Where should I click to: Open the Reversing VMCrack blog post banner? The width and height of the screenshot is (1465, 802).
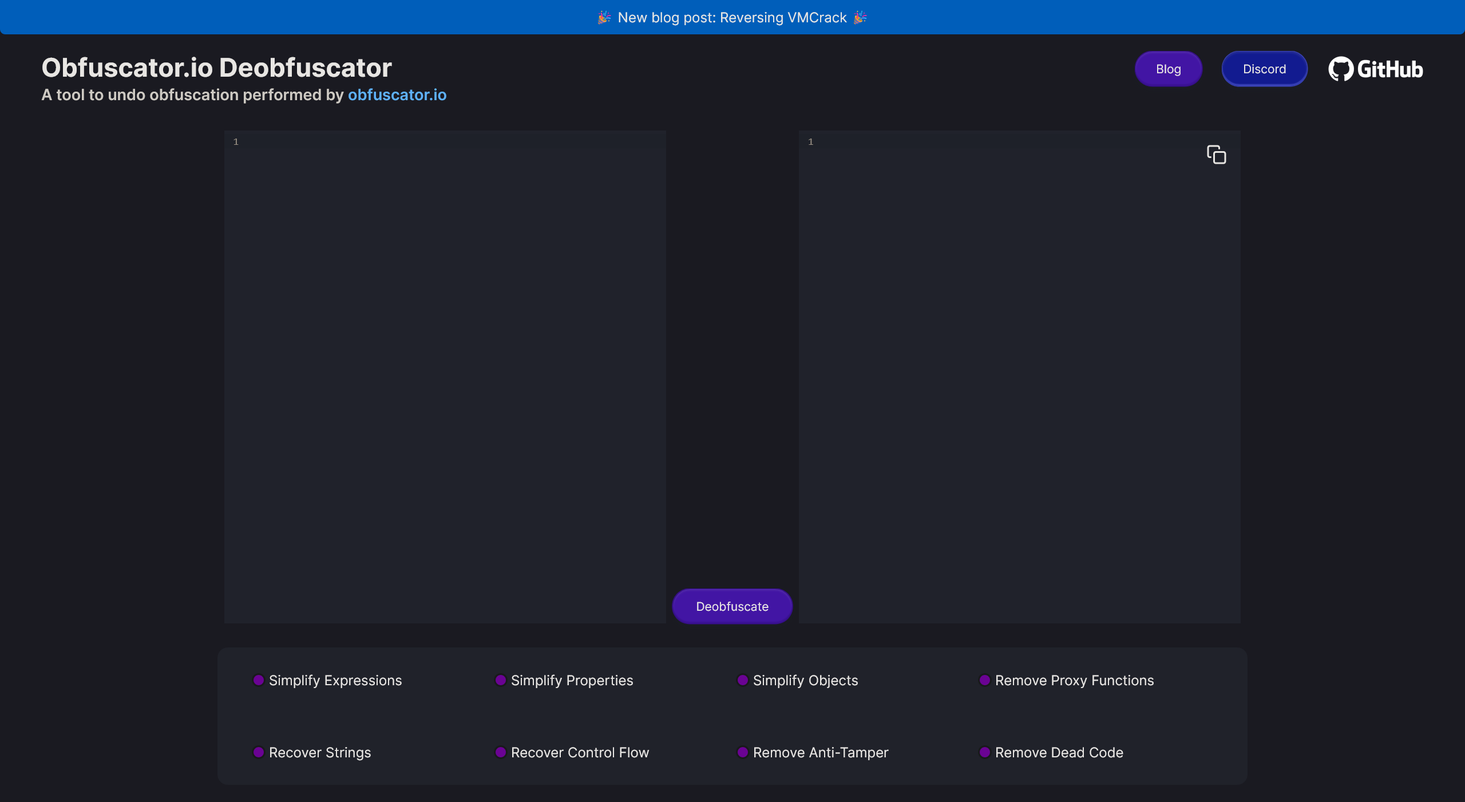[732, 17]
